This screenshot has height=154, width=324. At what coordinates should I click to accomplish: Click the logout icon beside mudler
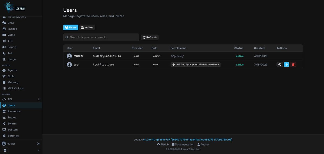tap(38, 143)
